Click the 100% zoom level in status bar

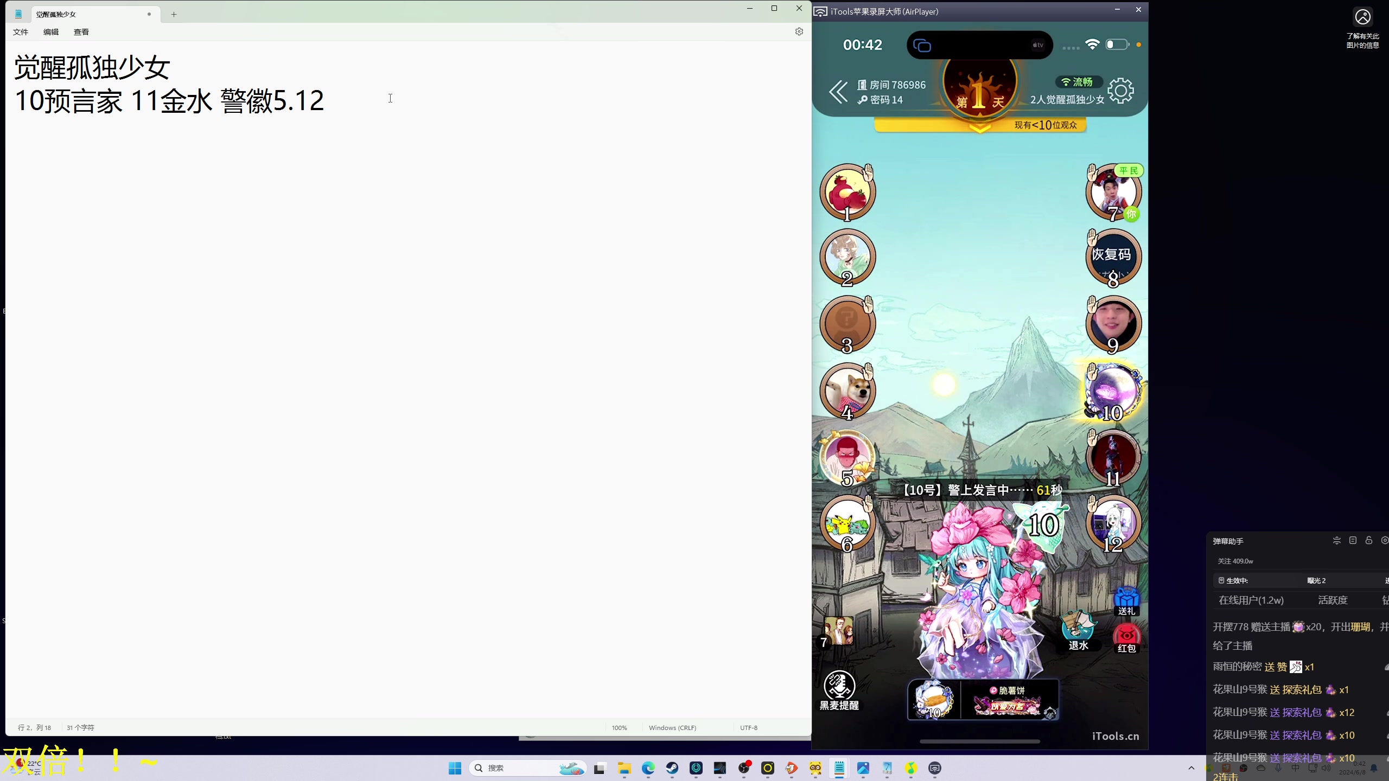pos(619,728)
